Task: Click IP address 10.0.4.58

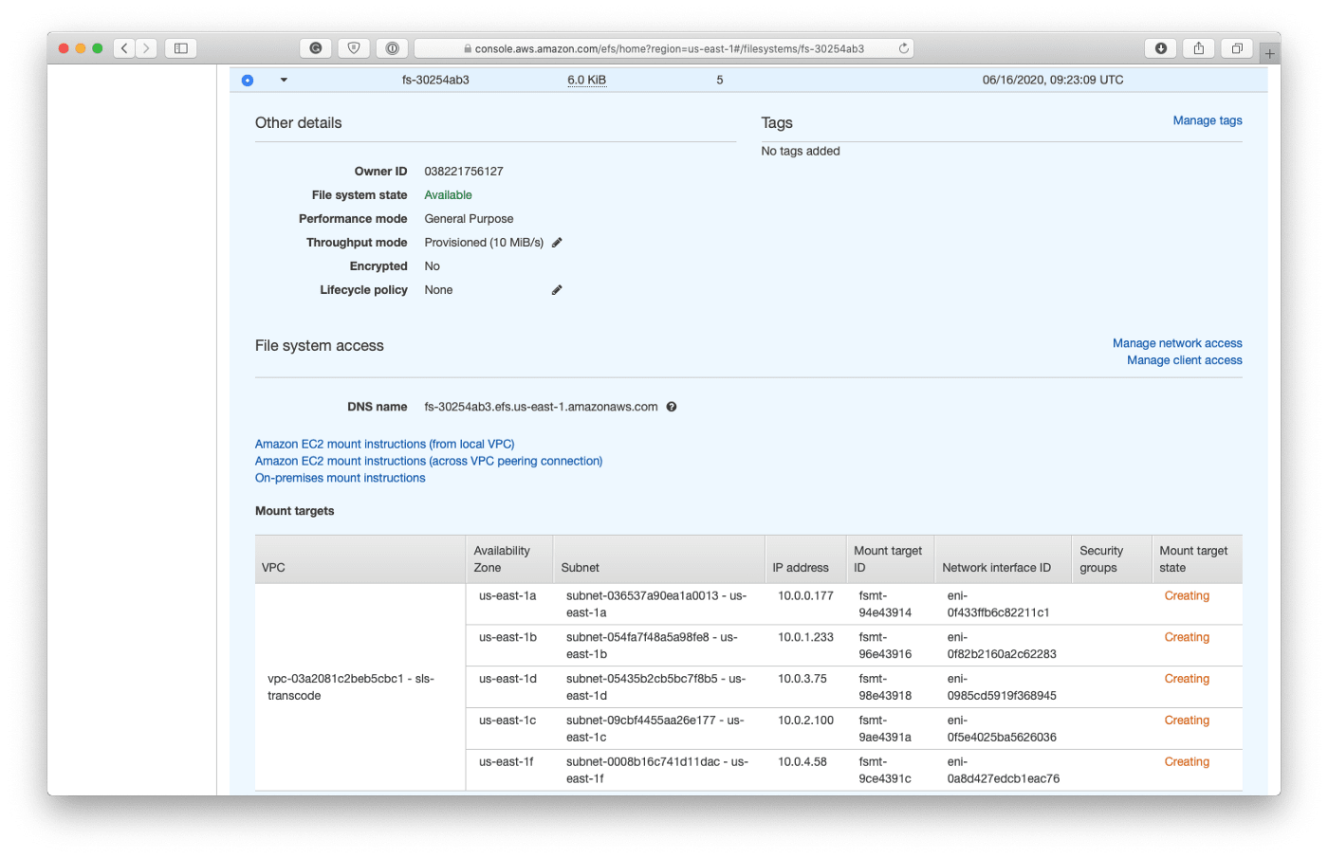Action: point(802,763)
